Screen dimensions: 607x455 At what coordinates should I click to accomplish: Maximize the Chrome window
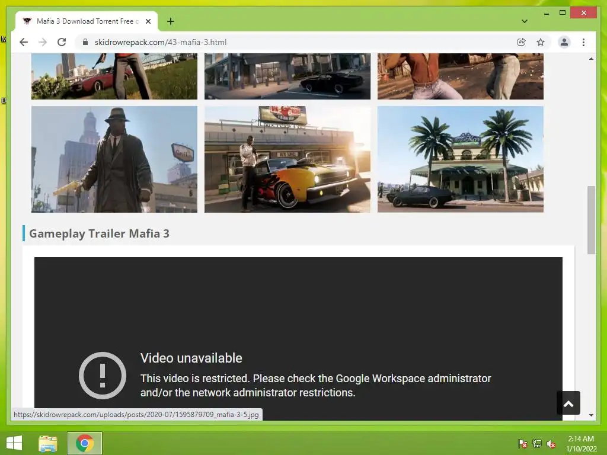[x=563, y=13]
